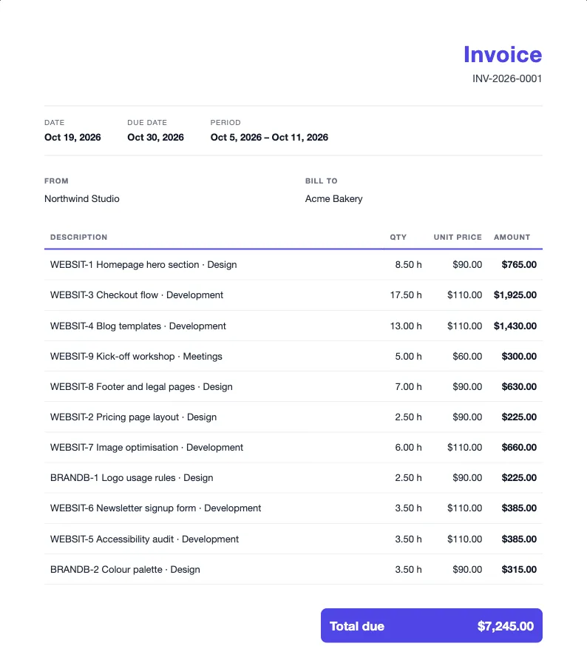Select WEBSIT-1 Homepage hero section description
This screenshot has width=587, height=666.
point(143,265)
